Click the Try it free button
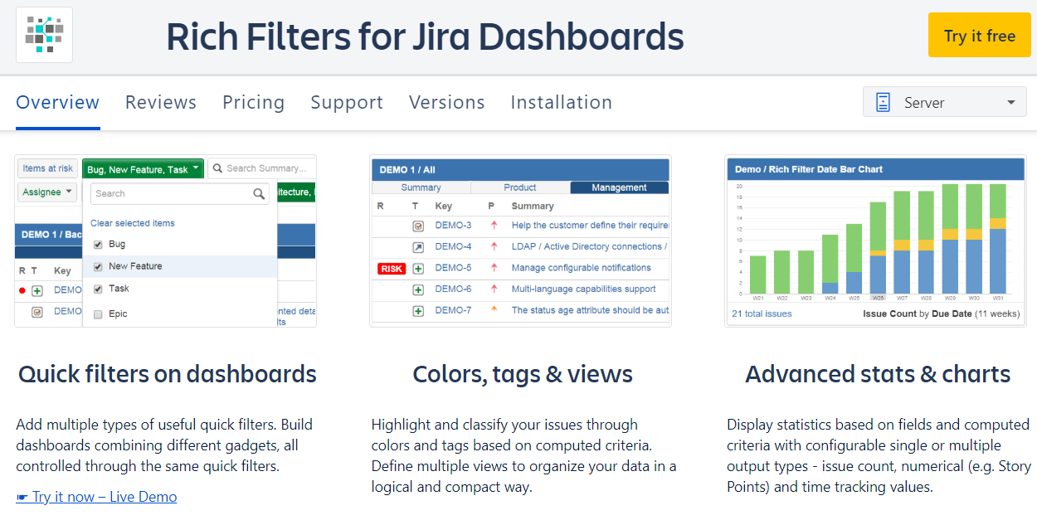The height and width of the screenshot is (525, 1037). click(x=980, y=36)
